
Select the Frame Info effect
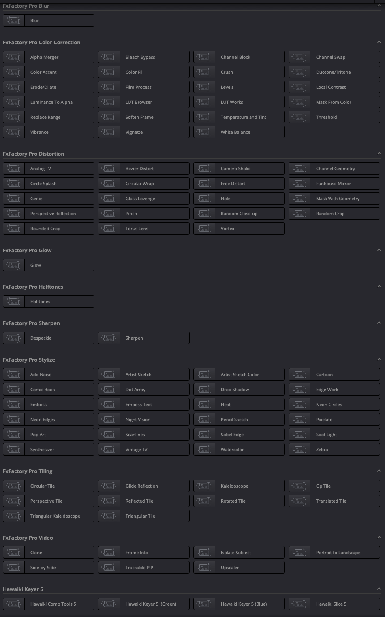pyautogui.click(x=144, y=553)
